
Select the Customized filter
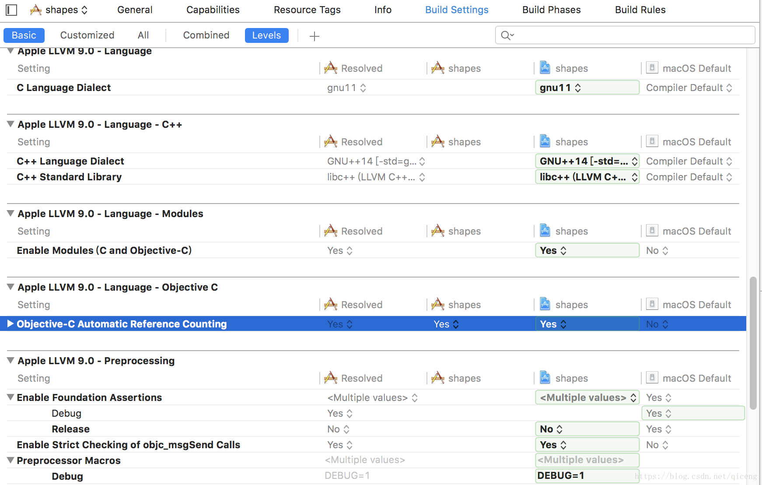tap(87, 35)
